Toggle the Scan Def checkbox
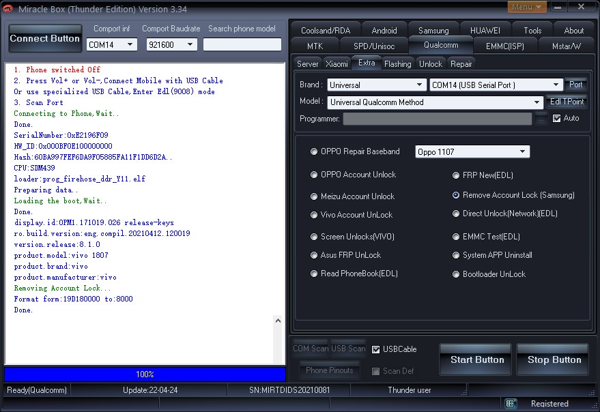Screen dimensions: 600x412 coord(375,371)
